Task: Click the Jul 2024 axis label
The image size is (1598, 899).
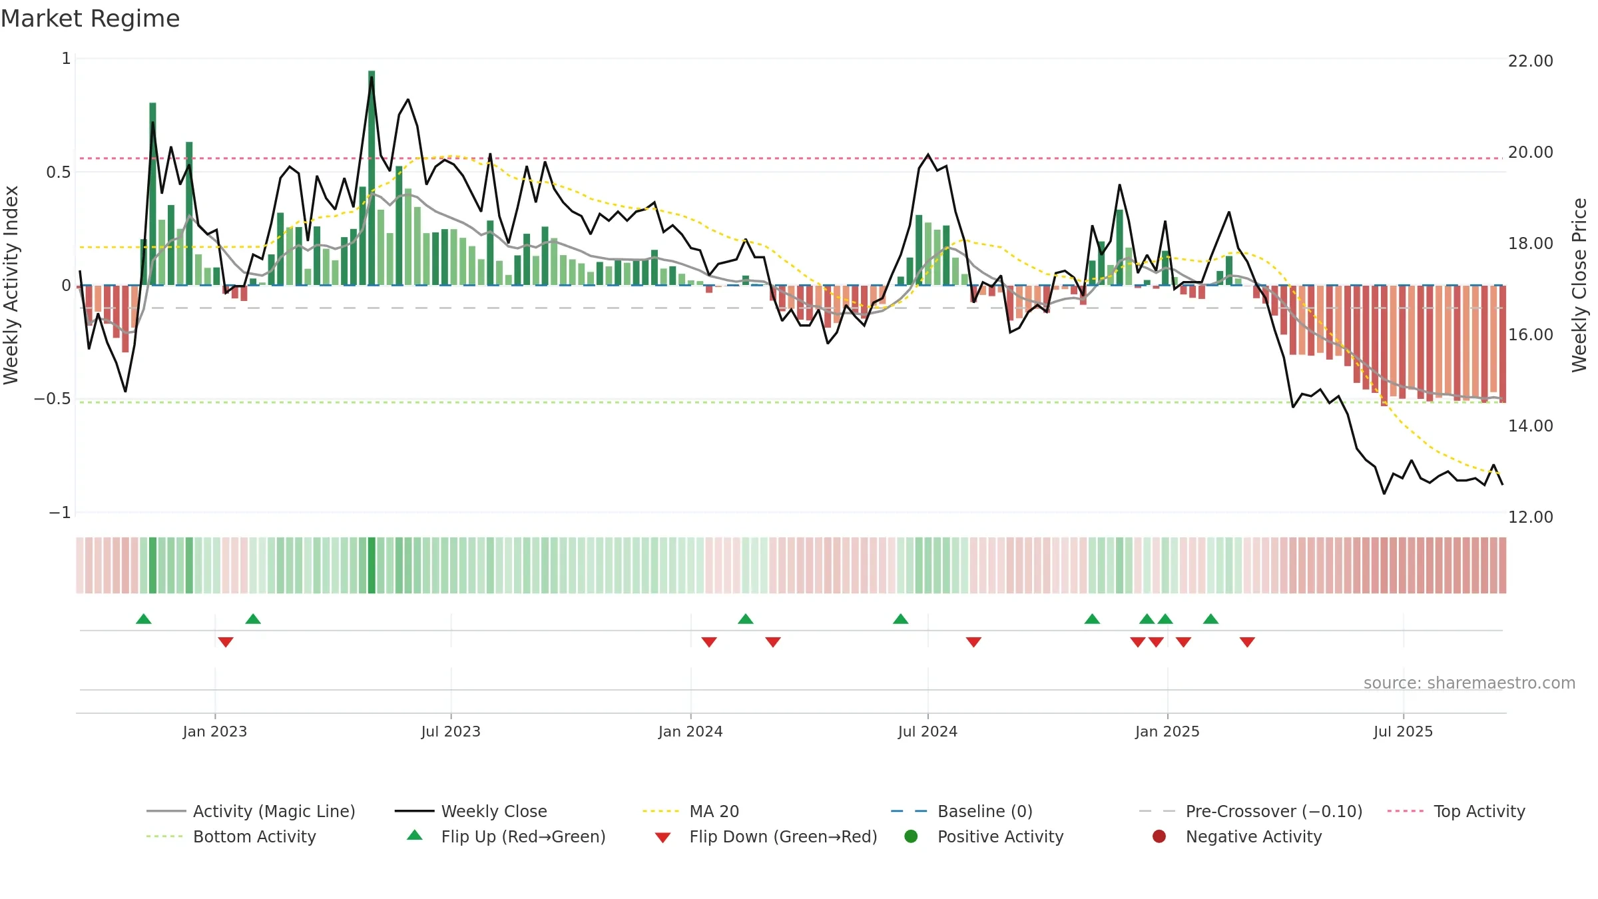Action: (928, 731)
